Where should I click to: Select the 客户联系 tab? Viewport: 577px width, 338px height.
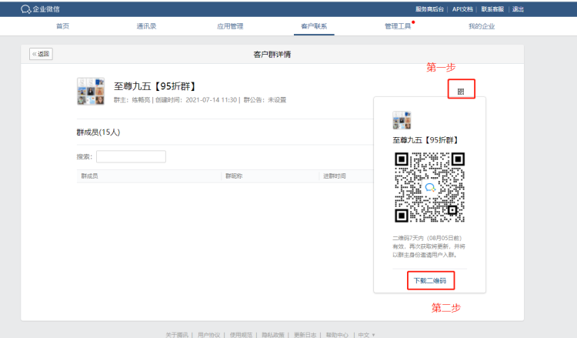314,26
